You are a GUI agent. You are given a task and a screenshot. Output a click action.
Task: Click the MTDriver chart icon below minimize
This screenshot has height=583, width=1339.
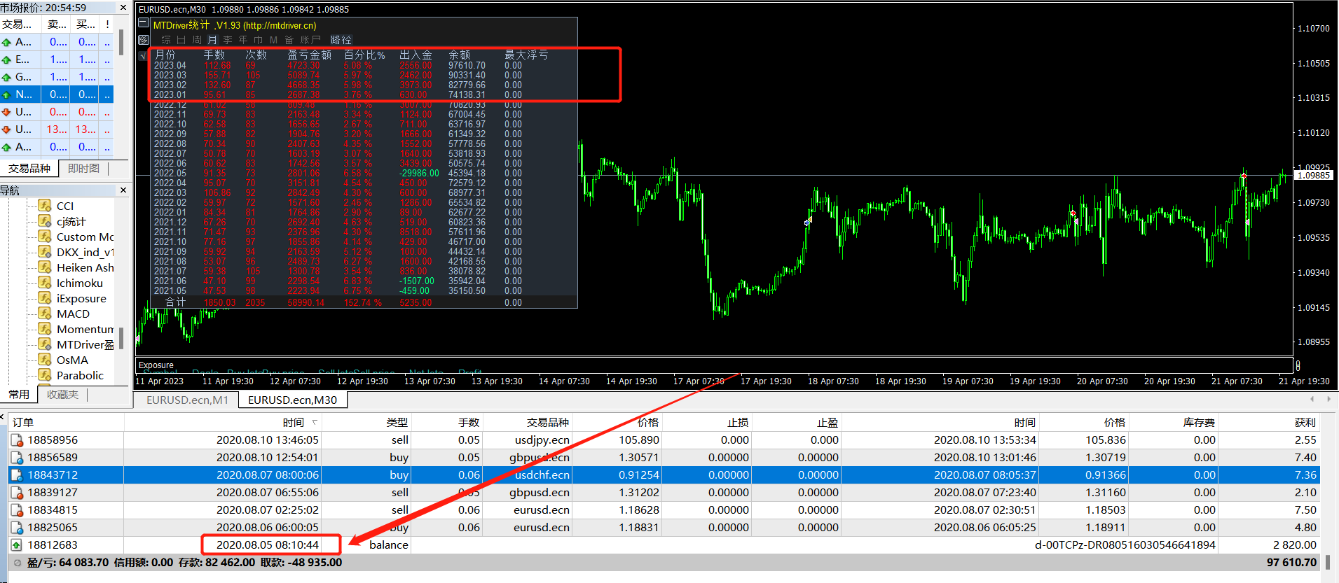tap(144, 40)
